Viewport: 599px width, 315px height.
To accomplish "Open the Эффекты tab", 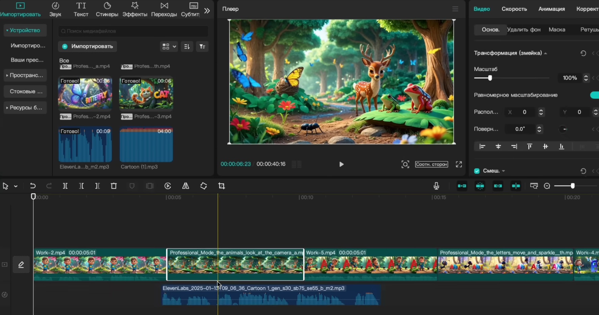I will pyautogui.click(x=134, y=9).
